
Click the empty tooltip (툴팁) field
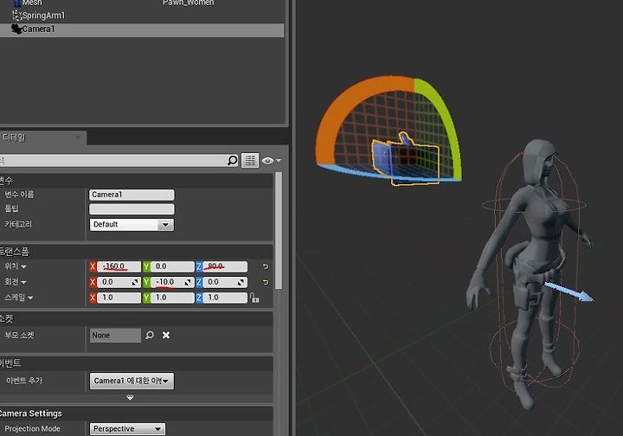pyautogui.click(x=132, y=208)
